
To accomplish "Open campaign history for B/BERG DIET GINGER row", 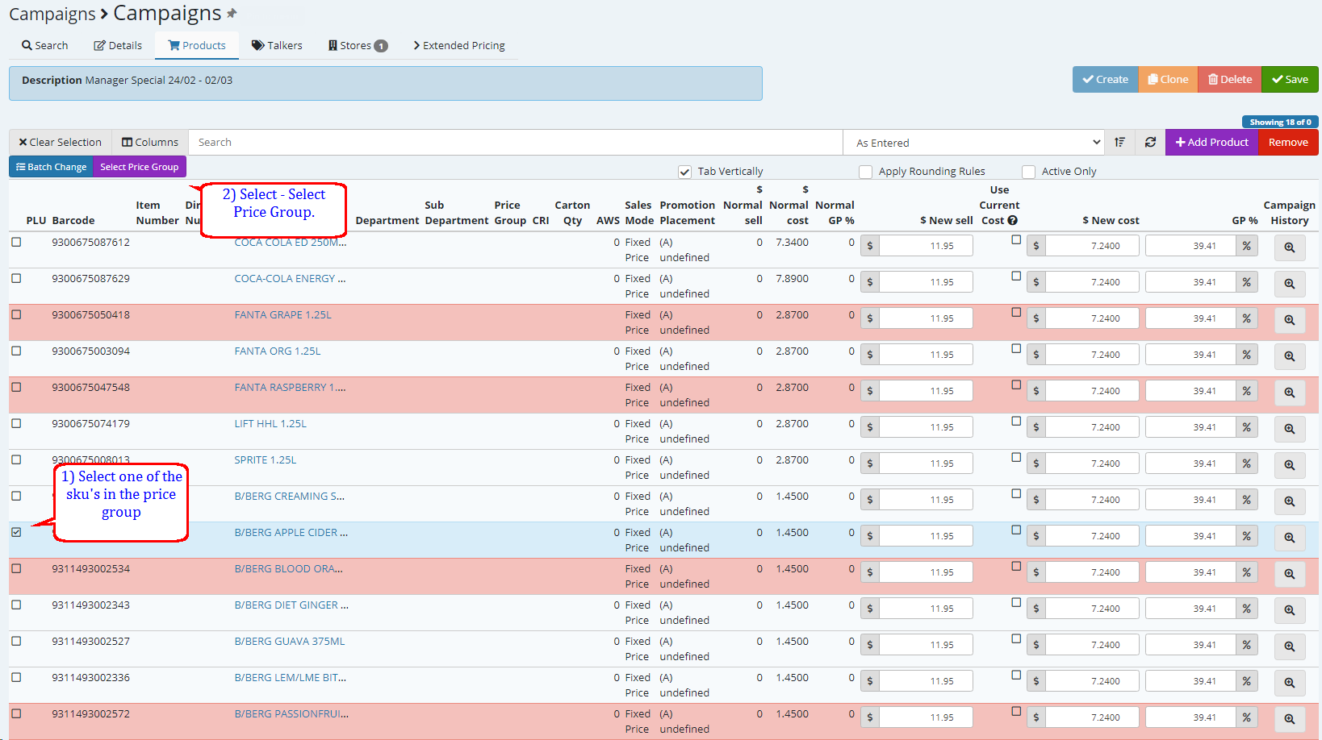I will point(1289,610).
